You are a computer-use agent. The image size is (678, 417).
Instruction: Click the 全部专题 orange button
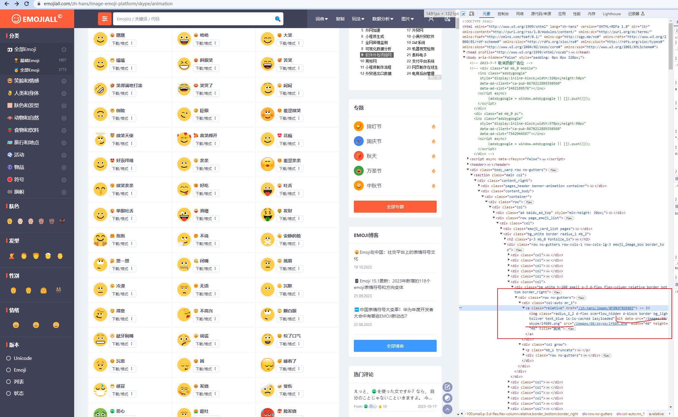tap(395, 206)
